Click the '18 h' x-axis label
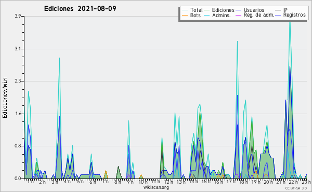This screenshot has height=192, width=312. [x=243, y=182]
